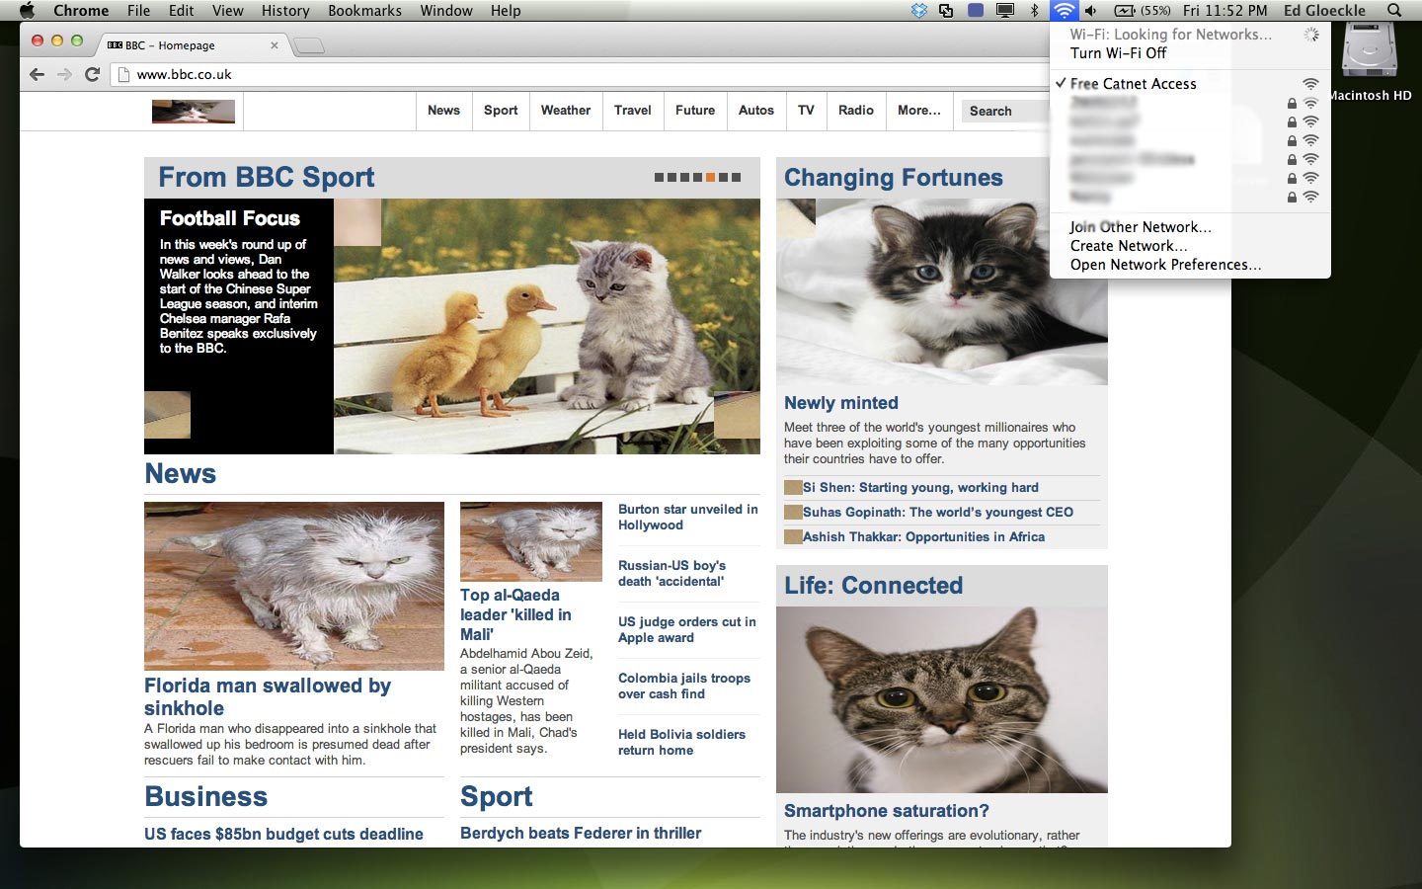
Task: Open Spotlight search magnifier
Action: pyautogui.click(x=1394, y=11)
